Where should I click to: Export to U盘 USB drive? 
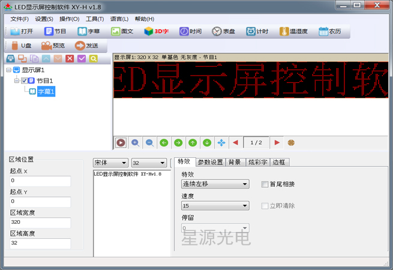22,46
